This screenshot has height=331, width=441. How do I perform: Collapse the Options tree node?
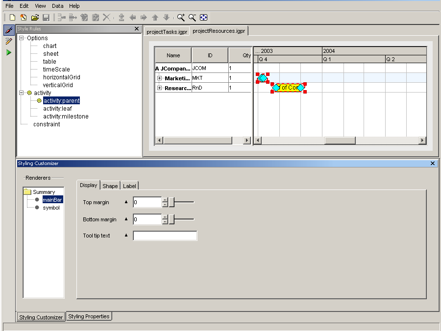pos(22,38)
